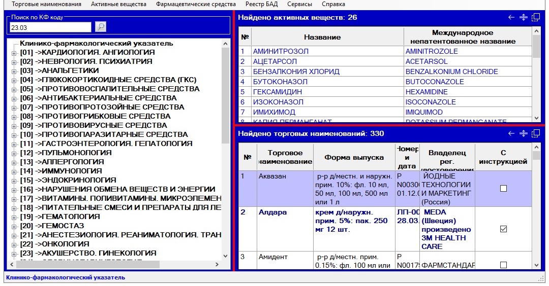Click right arrow of tree horizontal scrollbar
This screenshot has height=286, width=549.
point(217,264)
